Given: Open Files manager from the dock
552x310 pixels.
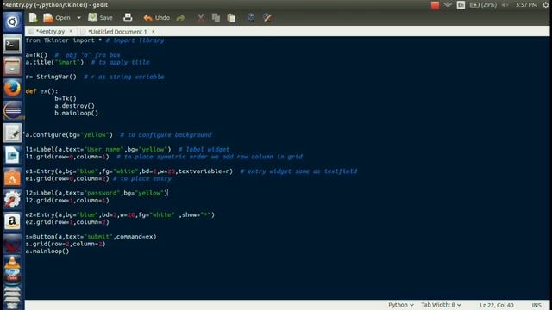Looking at the screenshot, I should pyautogui.click(x=12, y=66).
